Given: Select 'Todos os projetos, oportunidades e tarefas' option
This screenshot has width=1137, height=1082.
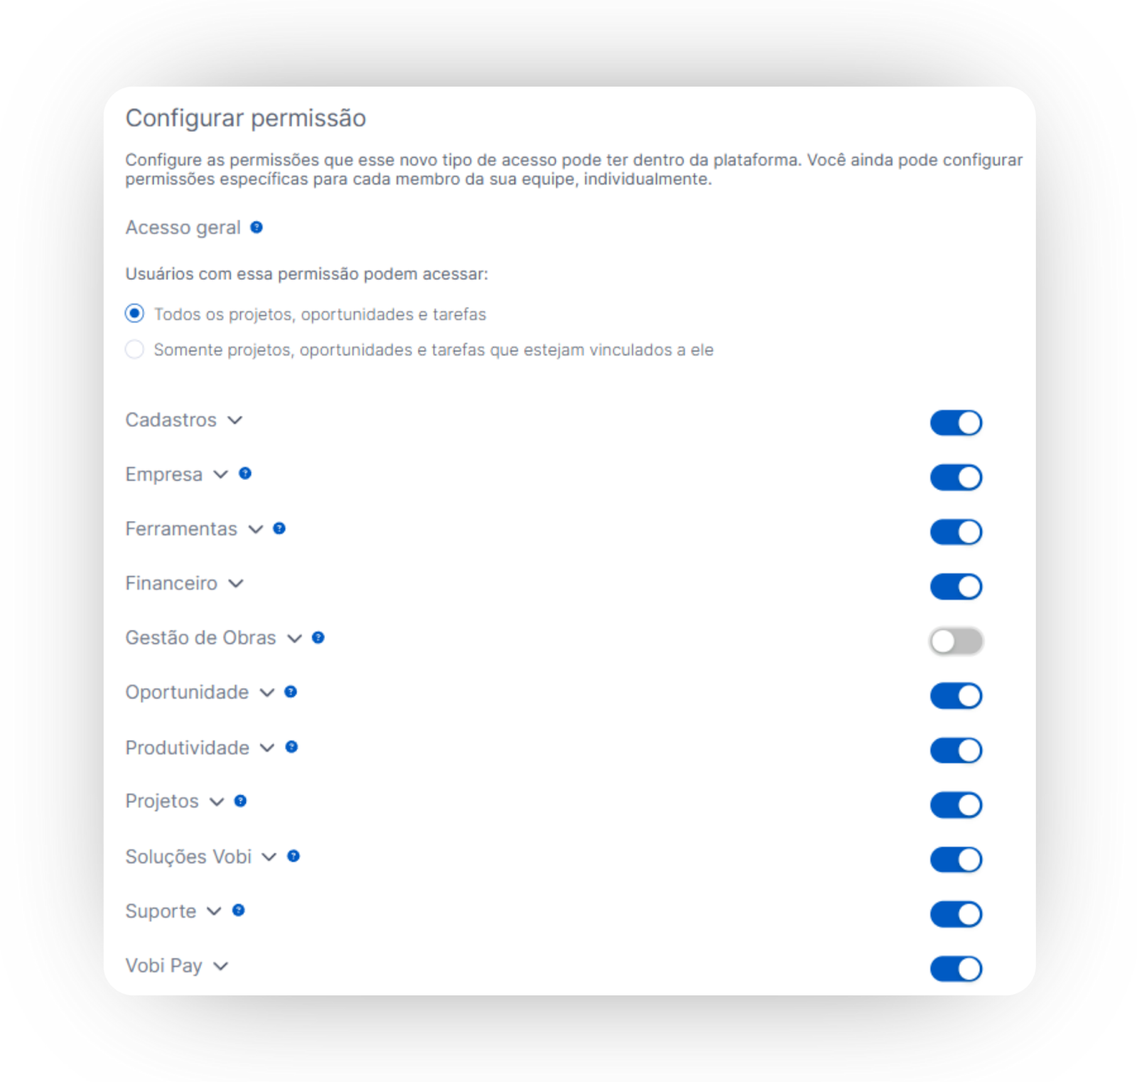Looking at the screenshot, I should click(x=134, y=314).
